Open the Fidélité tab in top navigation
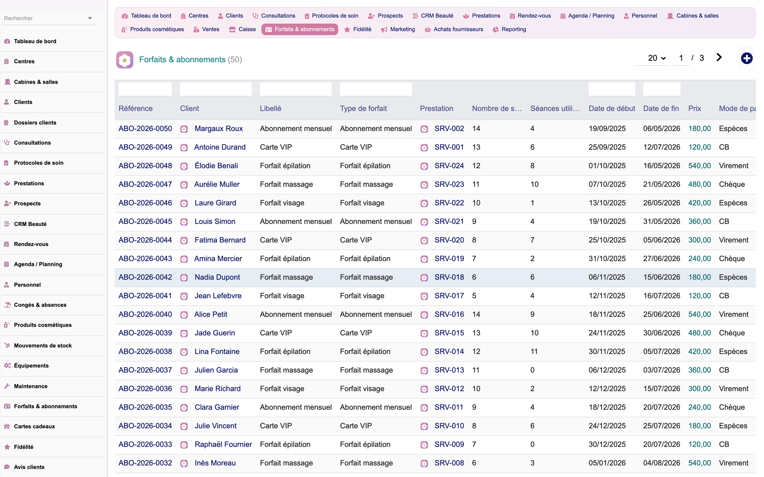764x477 pixels. (358, 29)
